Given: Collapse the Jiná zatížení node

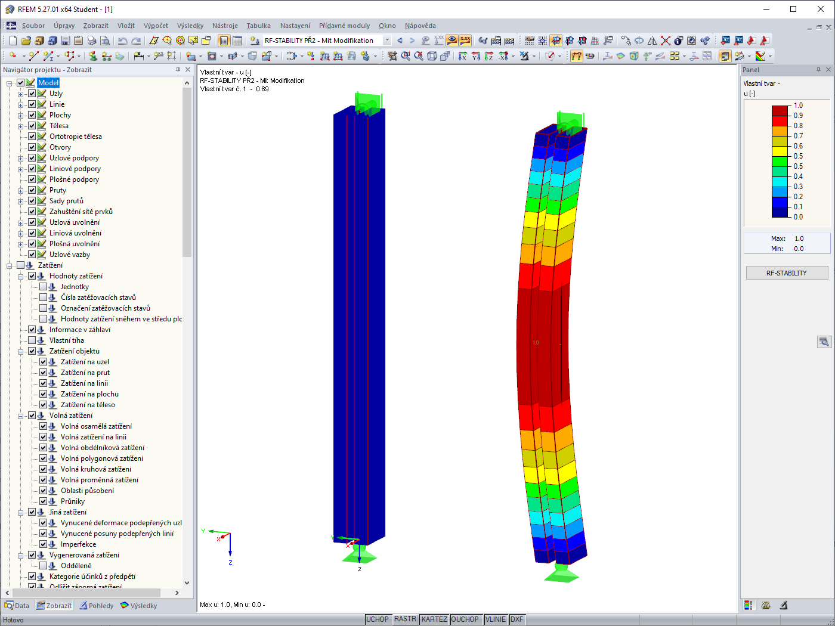Looking at the screenshot, I should click(x=21, y=512).
